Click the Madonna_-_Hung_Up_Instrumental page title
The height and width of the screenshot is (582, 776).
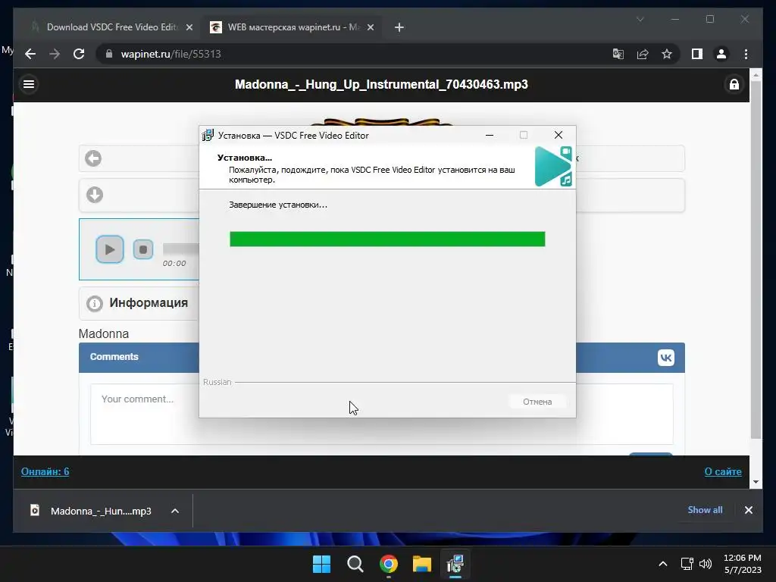pyautogui.click(x=381, y=85)
